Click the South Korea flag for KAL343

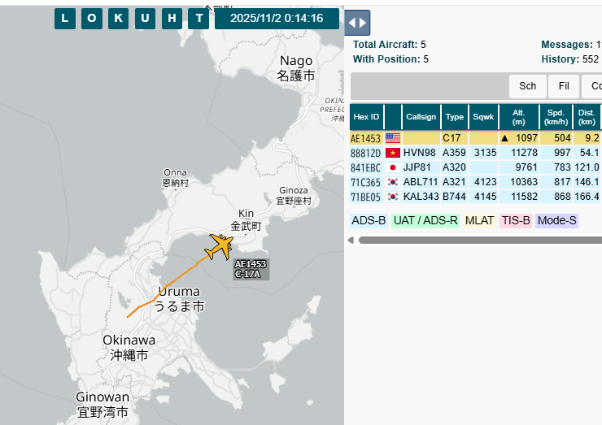coord(393,197)
